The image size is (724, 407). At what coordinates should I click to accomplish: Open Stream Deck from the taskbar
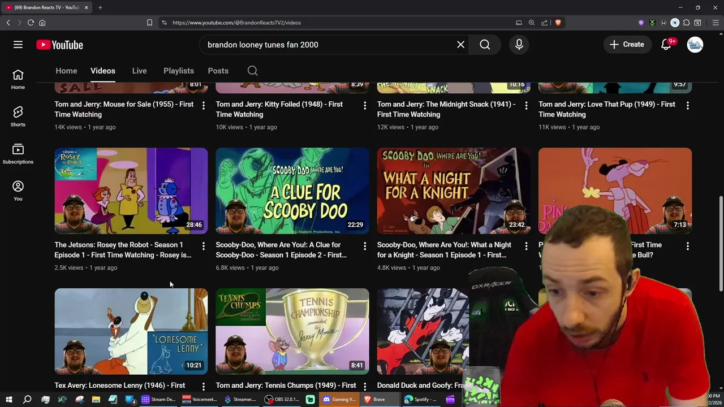[159, 400]
